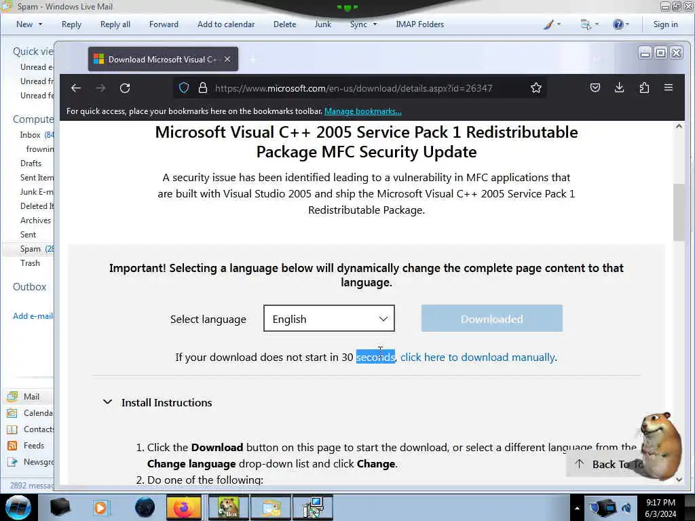Open Firefox hamburger application menu
The image size is (695, 521).
[x=669, y=88]
